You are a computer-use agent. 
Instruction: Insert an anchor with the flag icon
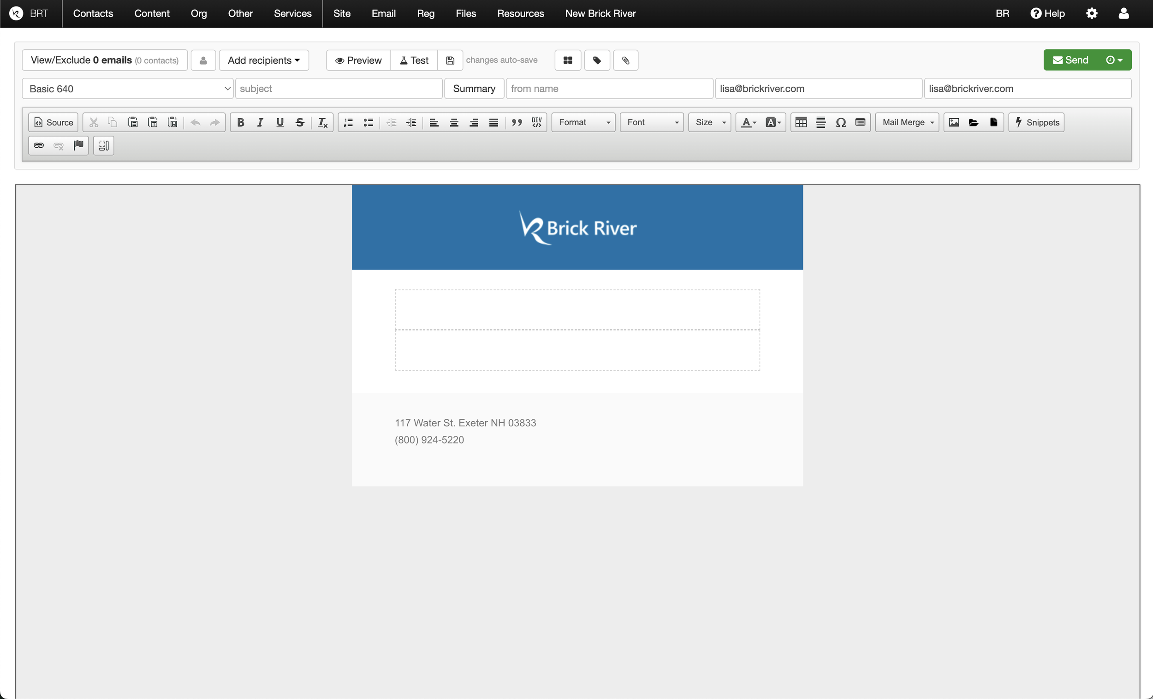point(78,146)
